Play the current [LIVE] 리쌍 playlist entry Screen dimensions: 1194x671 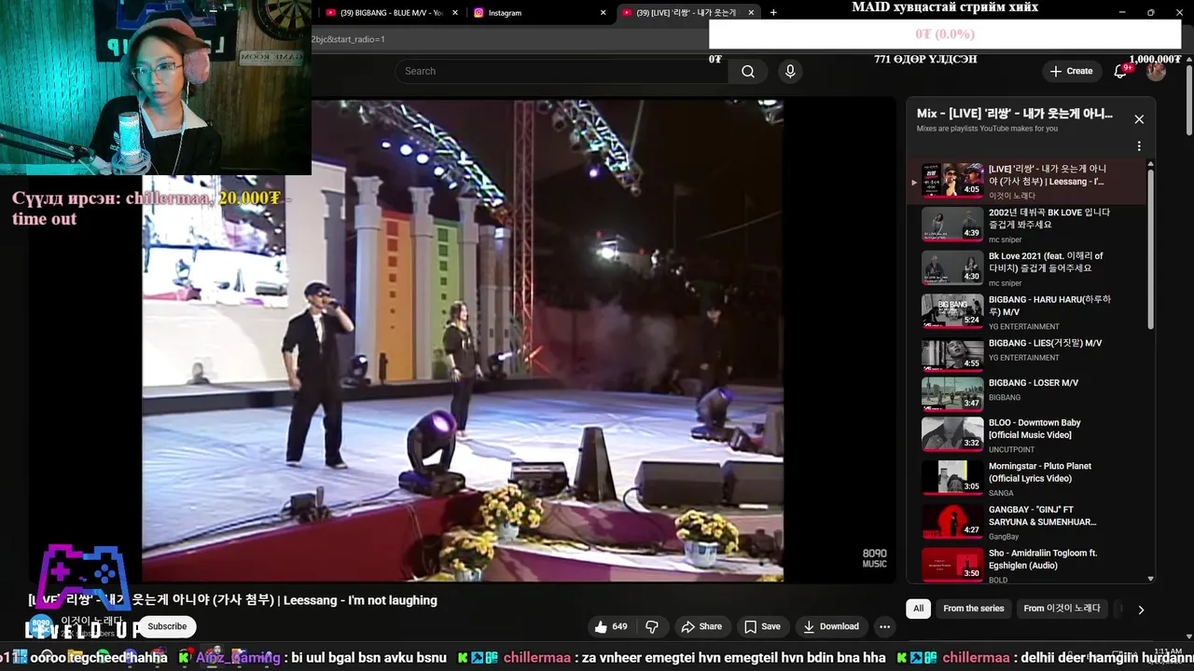[x=1026, y=182]
